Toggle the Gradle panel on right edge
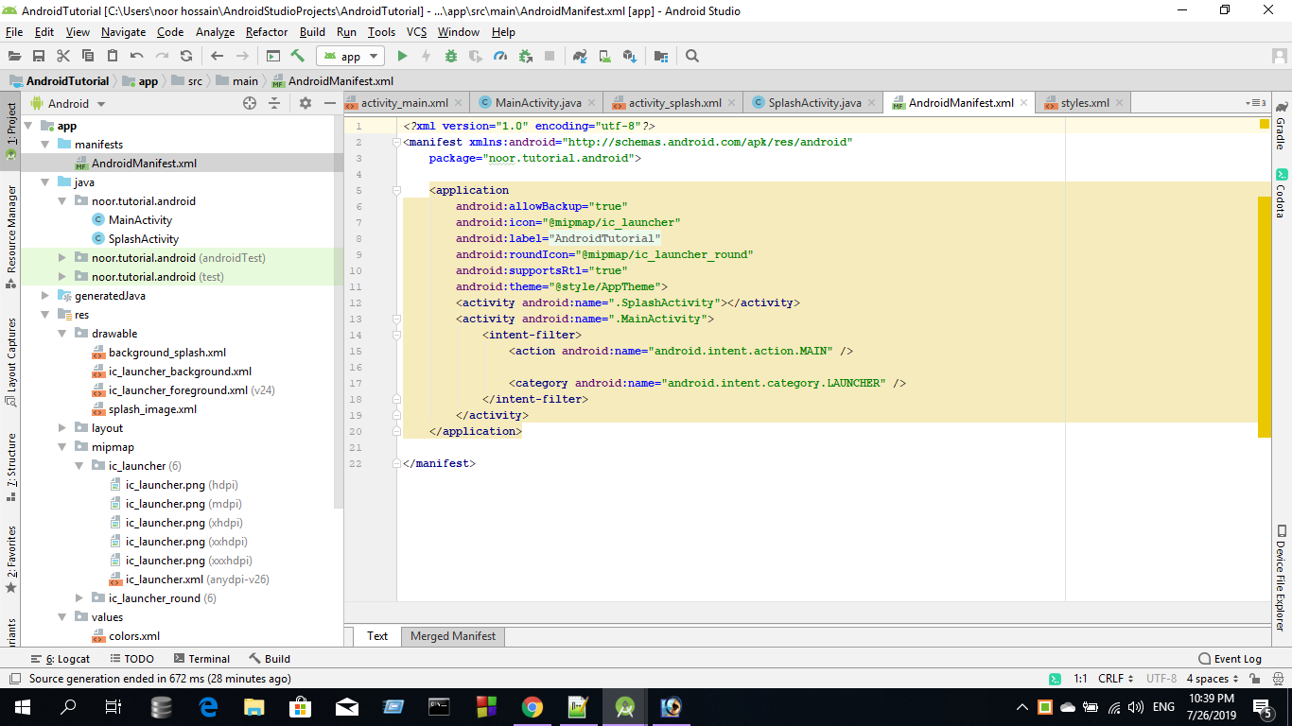Screen dimensions: 1292x726 point(1281,126)
